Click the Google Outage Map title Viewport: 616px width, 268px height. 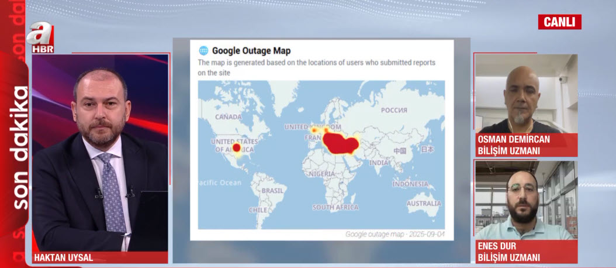pos(251,51)
